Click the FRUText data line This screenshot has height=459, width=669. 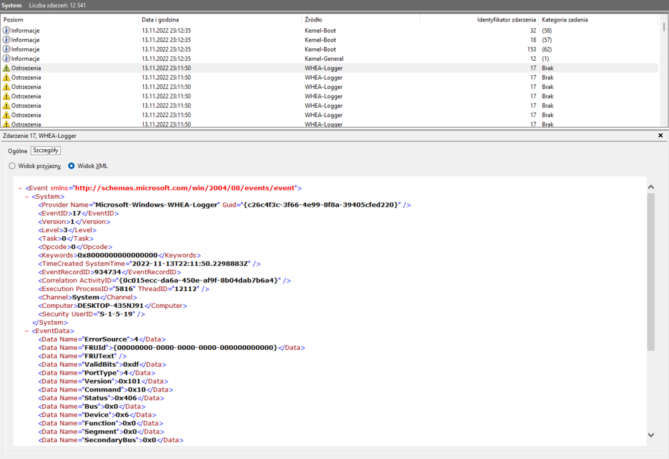coord(82,356)
